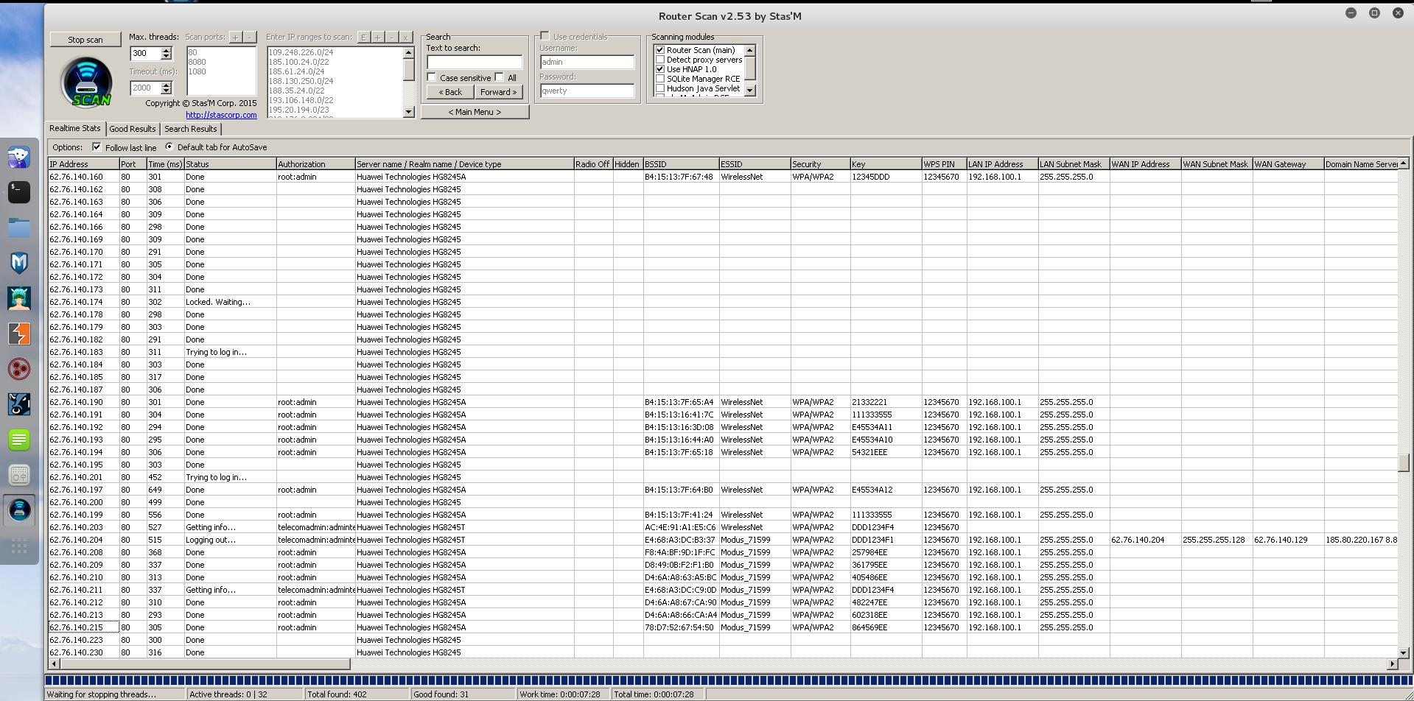The image size is (1414, 701).
Task: Uncheck Use HNAP 1.0 module
Action: tap(660, 69)
